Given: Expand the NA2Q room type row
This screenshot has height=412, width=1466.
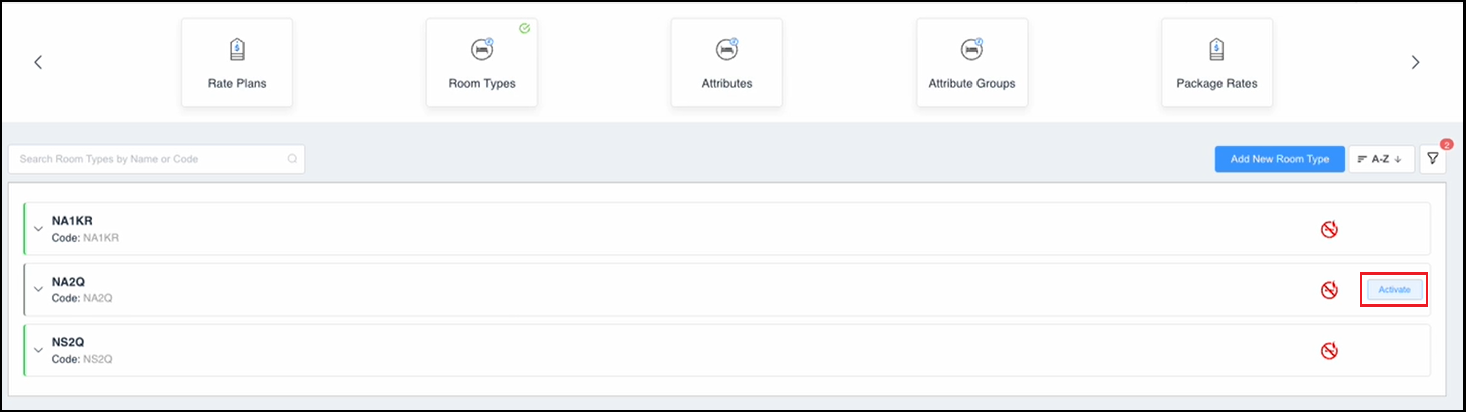Looking at the screenshot, I should pyautogui.click(x=38, y=289).
